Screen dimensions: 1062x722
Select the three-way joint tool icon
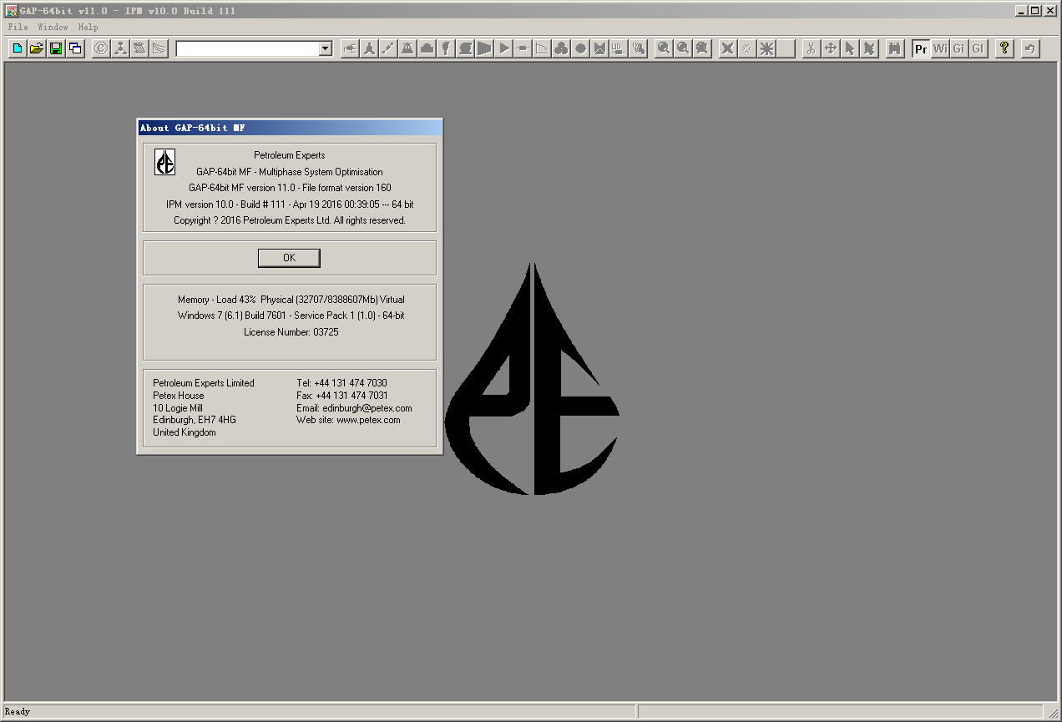click(x=369, y=48)
